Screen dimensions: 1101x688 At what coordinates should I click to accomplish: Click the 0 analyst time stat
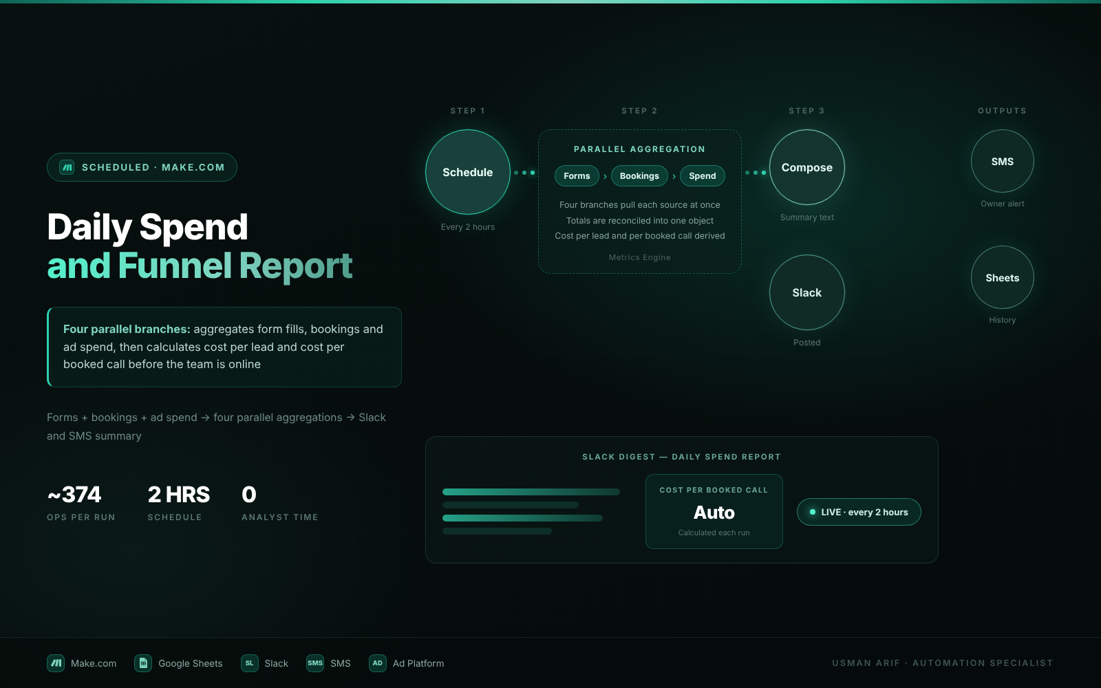279,503
